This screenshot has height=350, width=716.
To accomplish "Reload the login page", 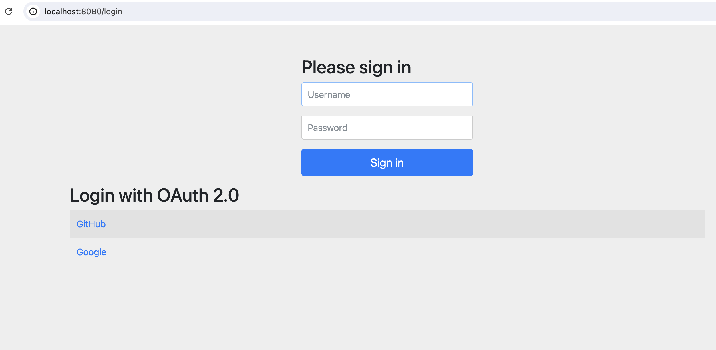I will pos(9,11).
